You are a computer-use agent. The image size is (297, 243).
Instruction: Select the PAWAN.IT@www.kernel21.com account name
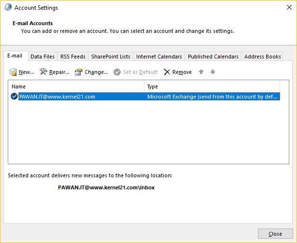point(57,97)
